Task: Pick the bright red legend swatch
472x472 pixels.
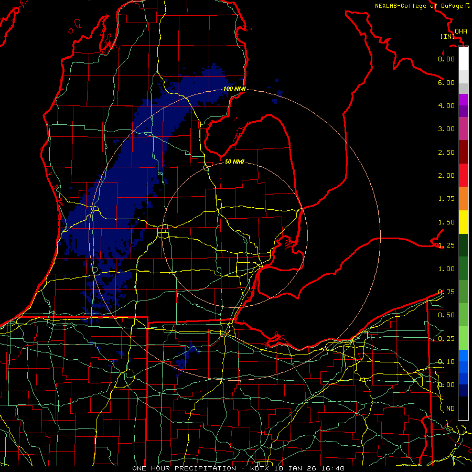Action: click(x=463, y=175)
